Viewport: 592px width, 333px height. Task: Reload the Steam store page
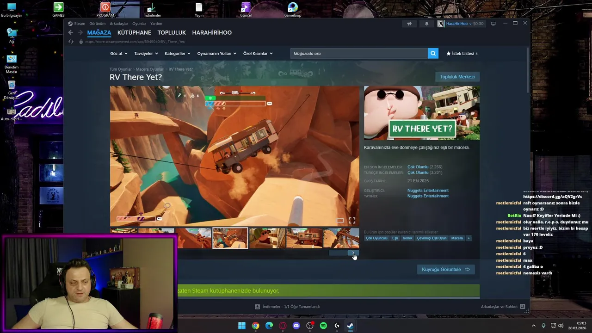point(71,42)
